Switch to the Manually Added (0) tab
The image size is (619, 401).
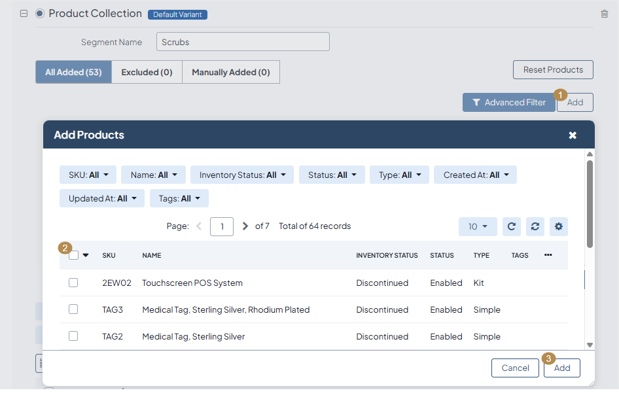point(230,72)
